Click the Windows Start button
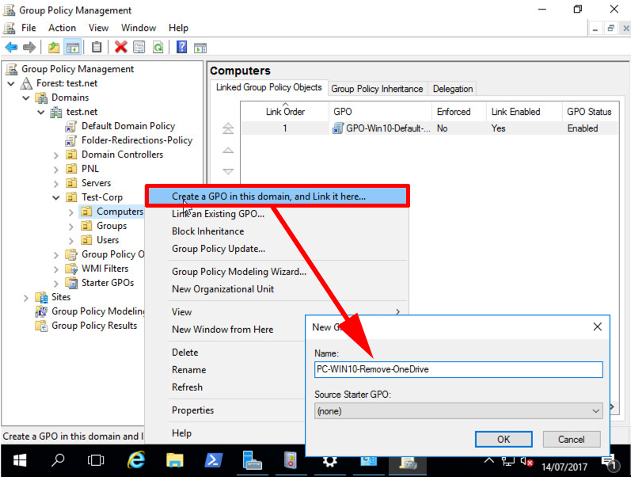Viewport: 631px width, 477px height. tap(19, 460)
